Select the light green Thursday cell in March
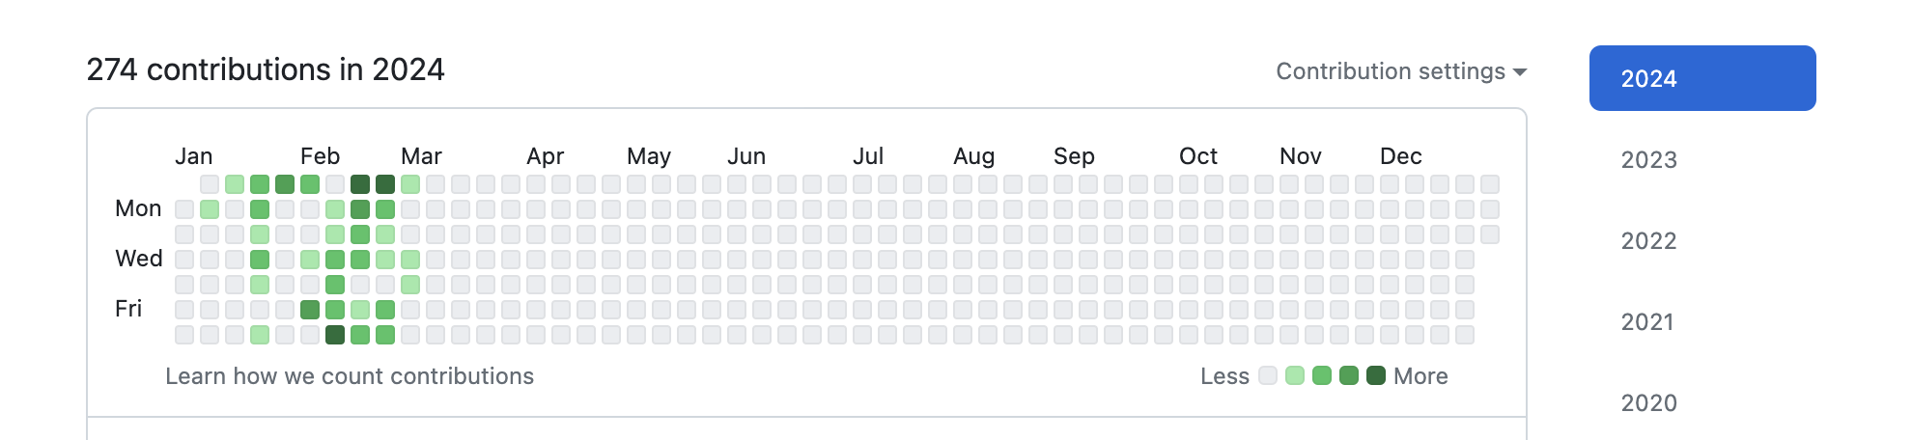The height and width of the screenshot is (440, 1912). (410, 285)
